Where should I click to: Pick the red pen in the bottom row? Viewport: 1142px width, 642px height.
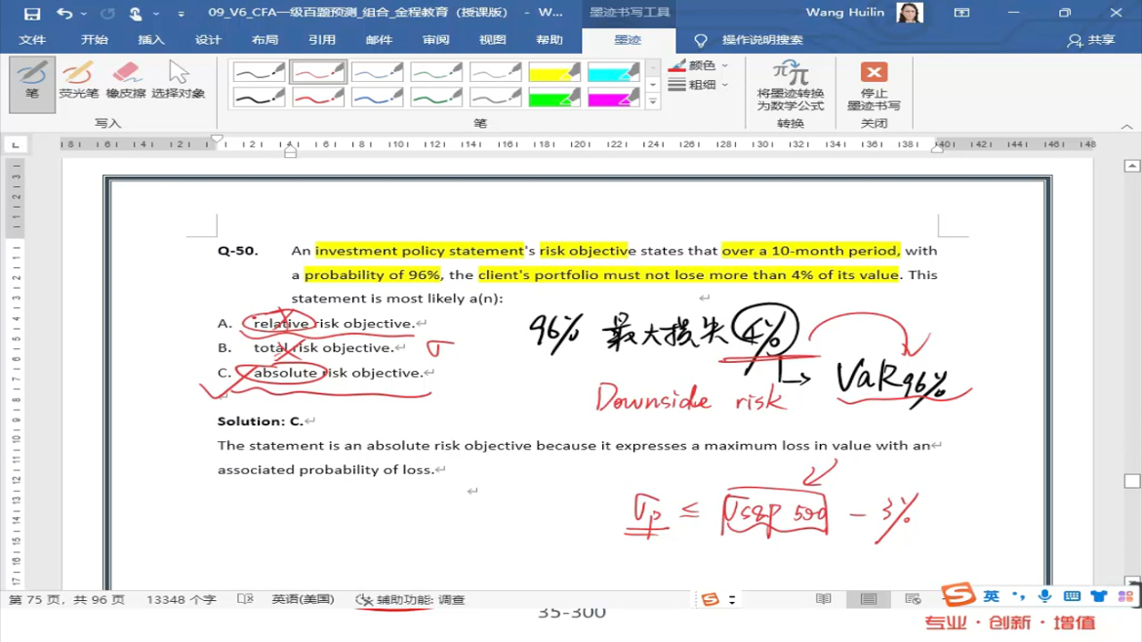[x=317, y=97]
